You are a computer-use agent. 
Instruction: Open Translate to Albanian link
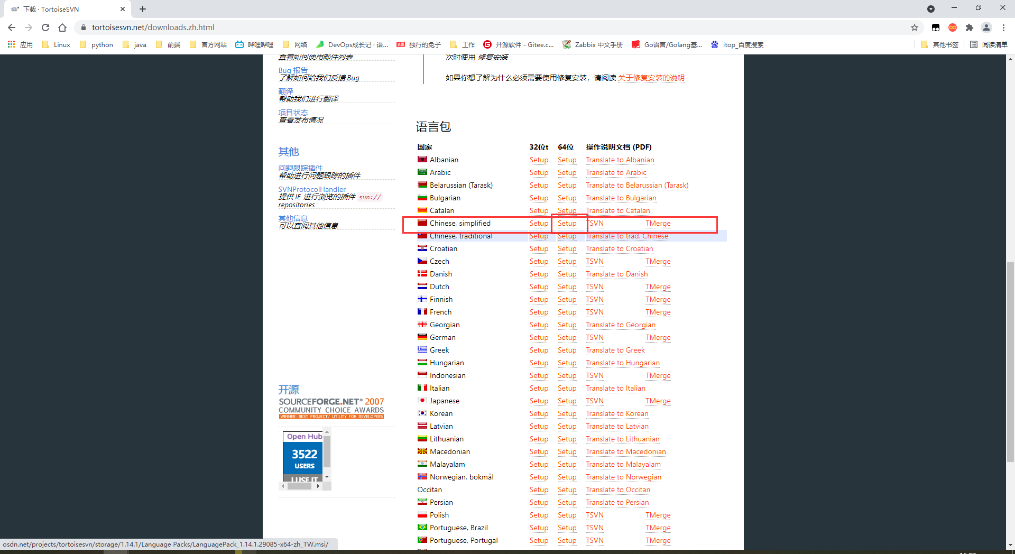[620, 160]
